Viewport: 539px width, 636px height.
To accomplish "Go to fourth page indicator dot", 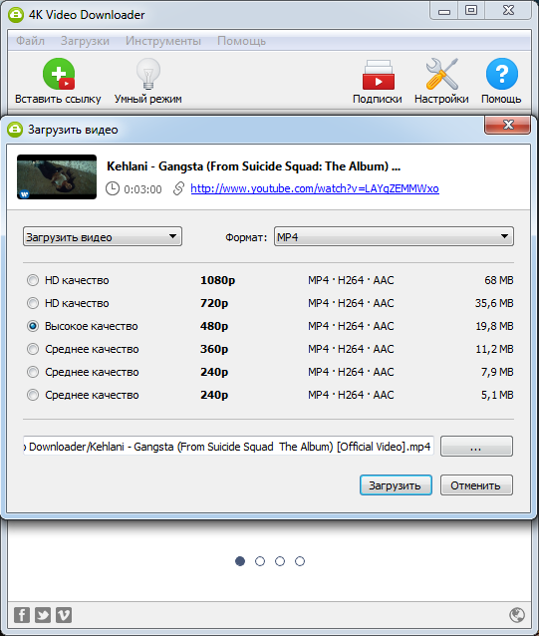I will coord(300,561).
